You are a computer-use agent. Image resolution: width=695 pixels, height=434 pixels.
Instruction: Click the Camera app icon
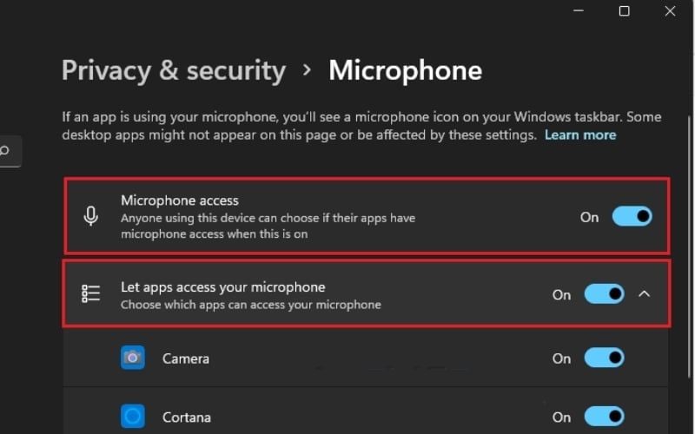(x=133, y=358)
